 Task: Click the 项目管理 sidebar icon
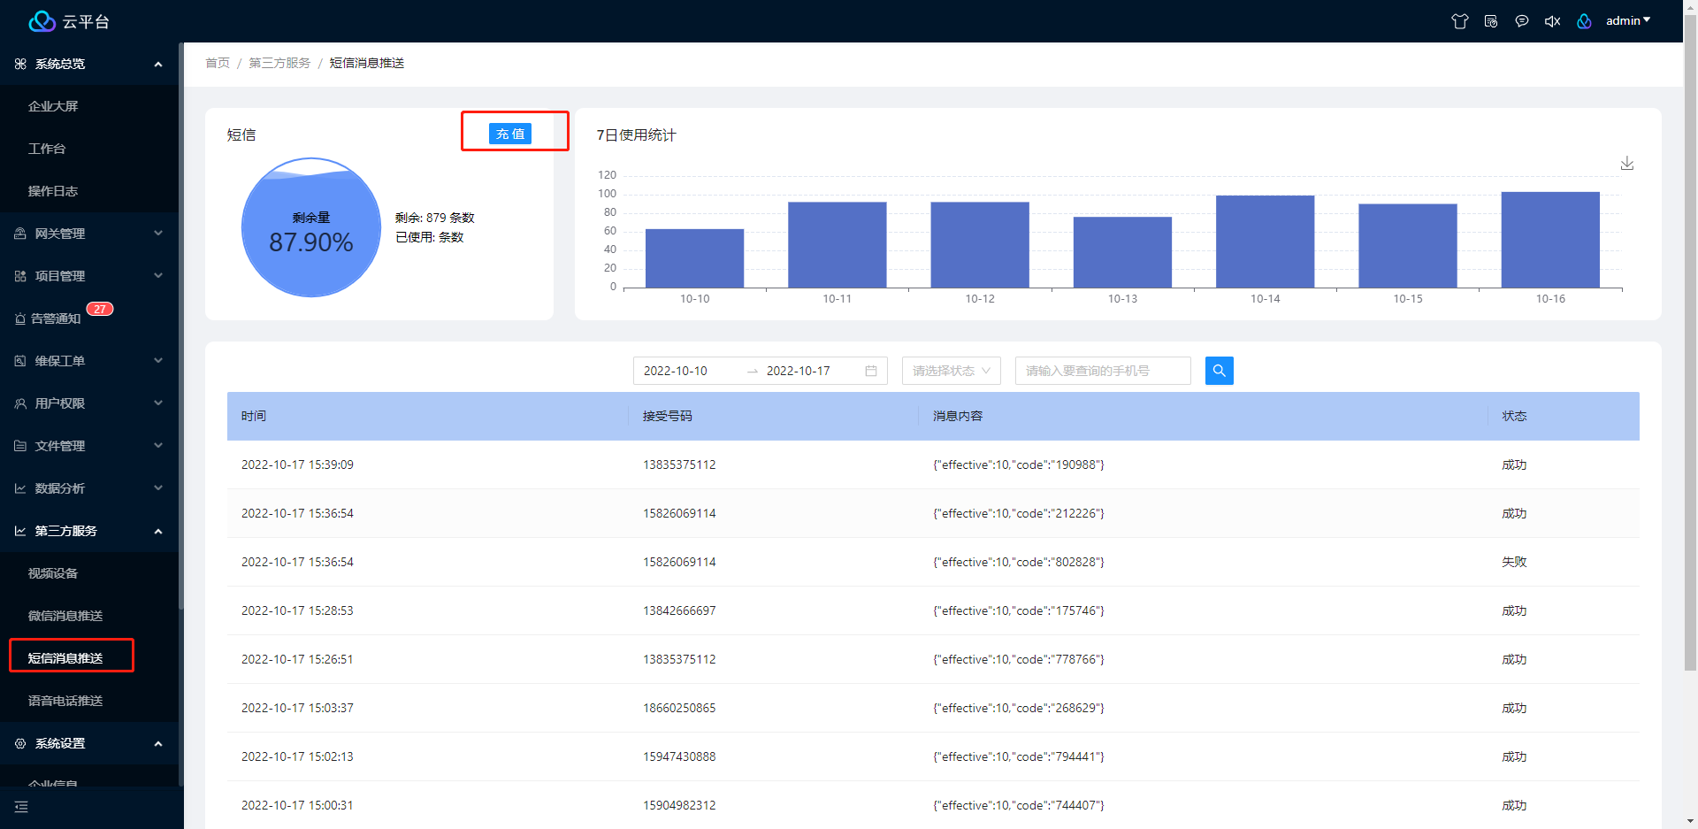click(x=20, y=276)
